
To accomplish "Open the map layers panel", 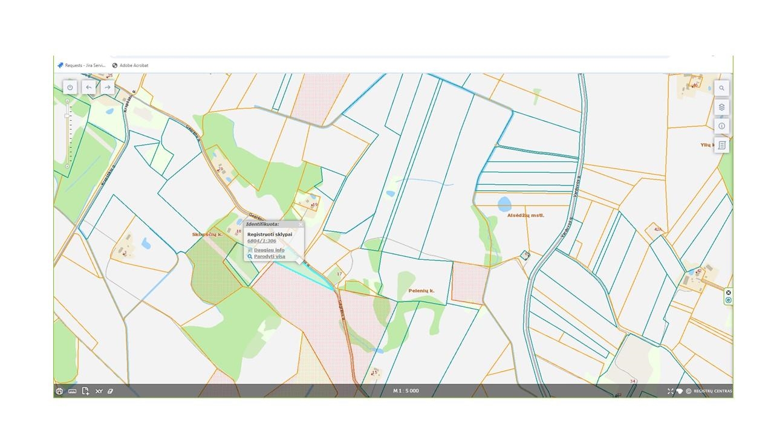I will pos(721,107).
